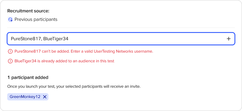Click the word 'username' ending the first error
The image size is (242, 111).
coord(143,51)
